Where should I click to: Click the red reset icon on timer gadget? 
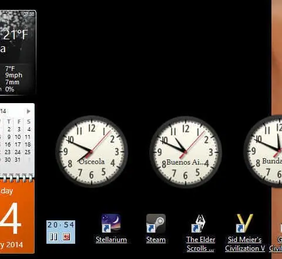click(66, 237)
